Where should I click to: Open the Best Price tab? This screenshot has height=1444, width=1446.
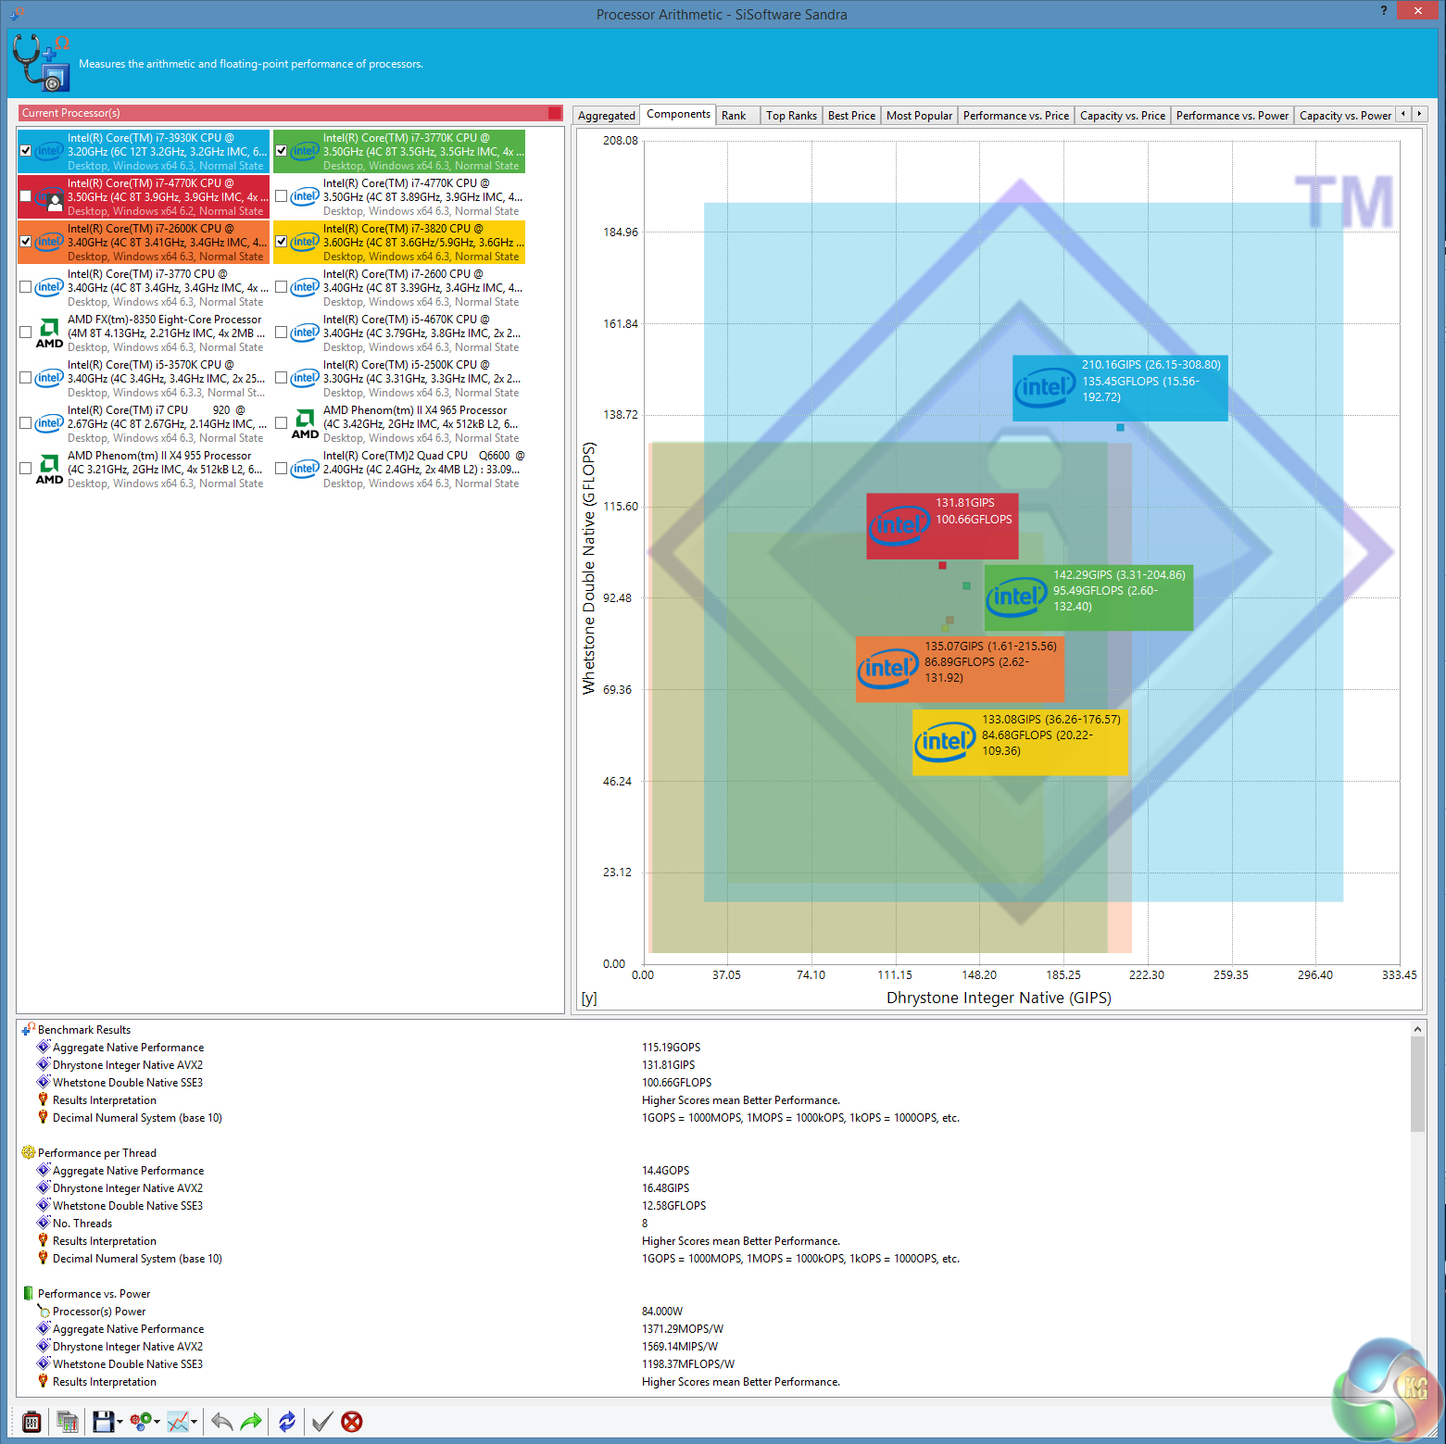[x=851, y=116]
